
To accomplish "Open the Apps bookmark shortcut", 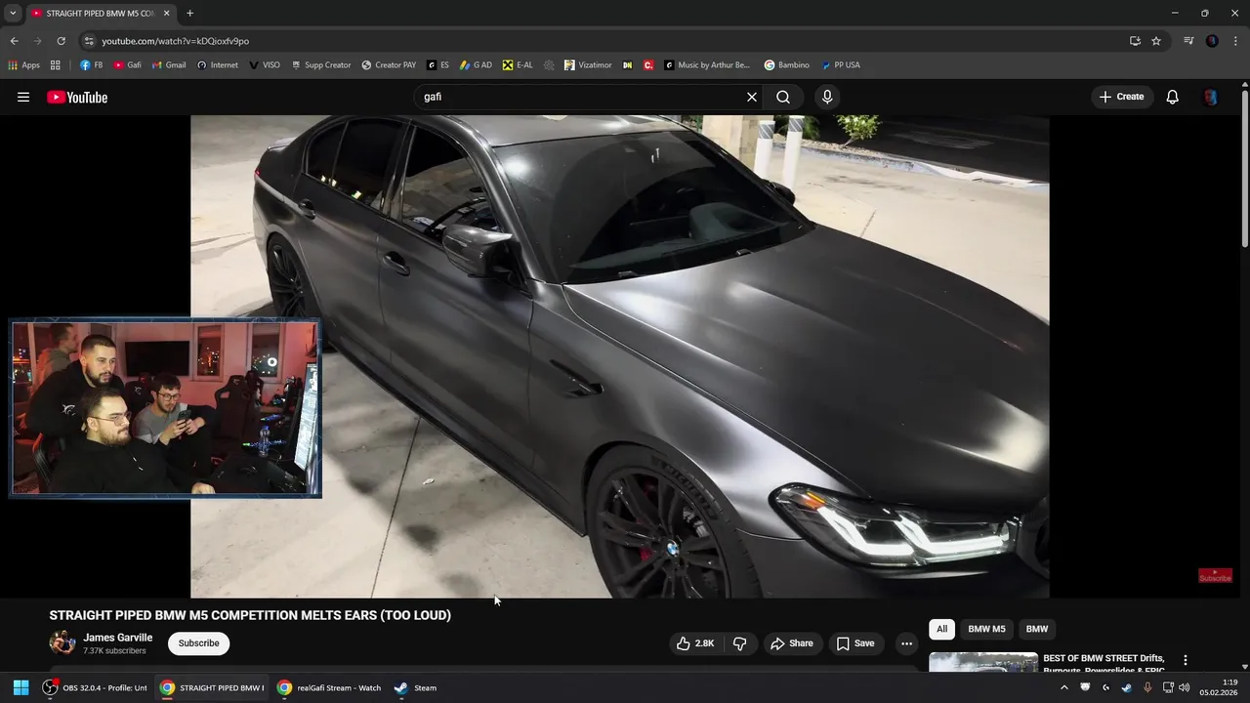I will click(24, 65).
